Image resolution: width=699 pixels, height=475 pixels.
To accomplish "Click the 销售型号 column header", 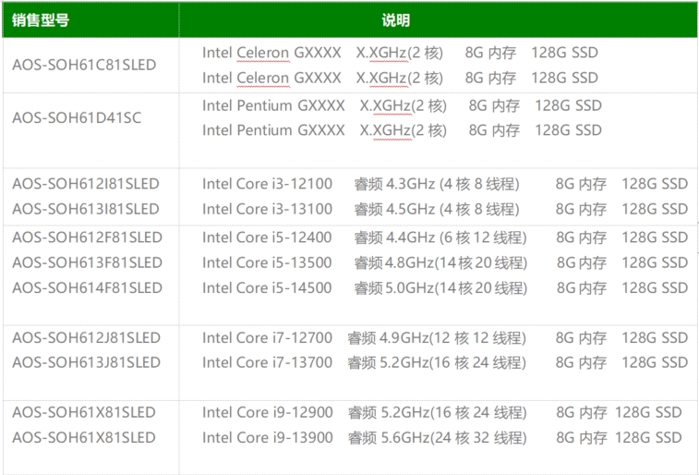I will (41, 20).
